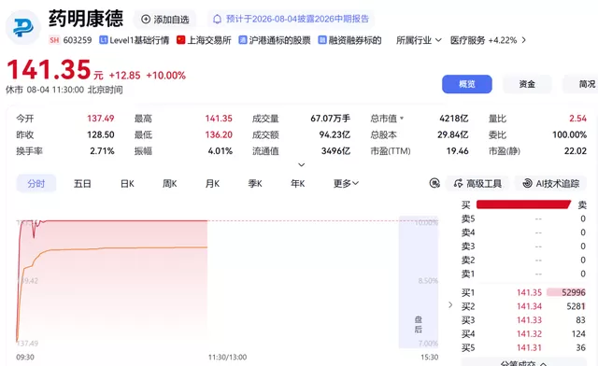This screenshot has height=366, width=598.
Task: Click the bell icon before 预计于2026-08-04
Action: click(217, 19)
